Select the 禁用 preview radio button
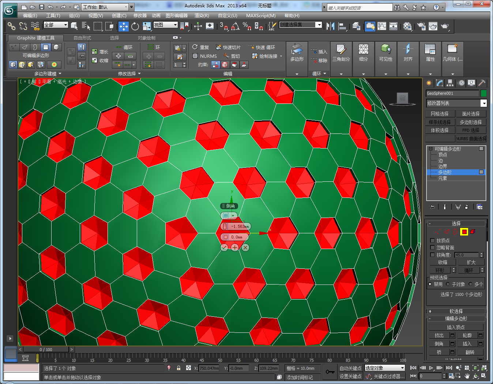The width and height of the screenshot is (493, 384). tap(430, 284)
